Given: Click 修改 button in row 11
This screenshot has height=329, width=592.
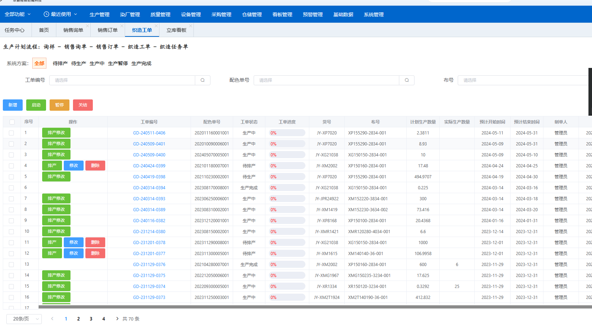Looking at the screenshot, I should (x=74, y=242).
